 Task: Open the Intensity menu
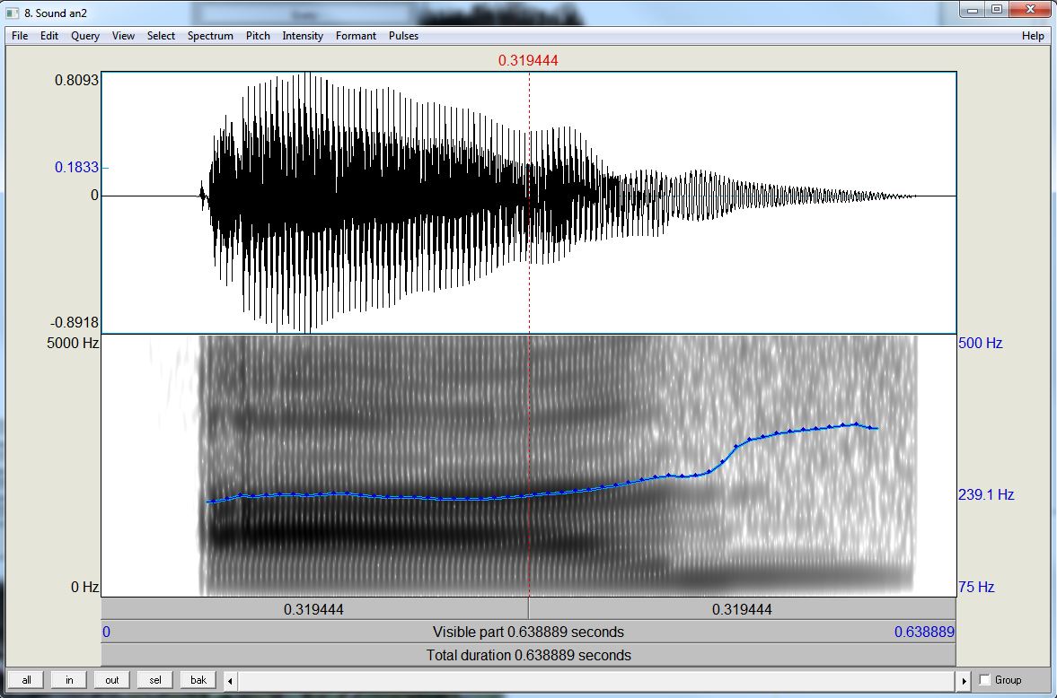[x=303, y=36]
